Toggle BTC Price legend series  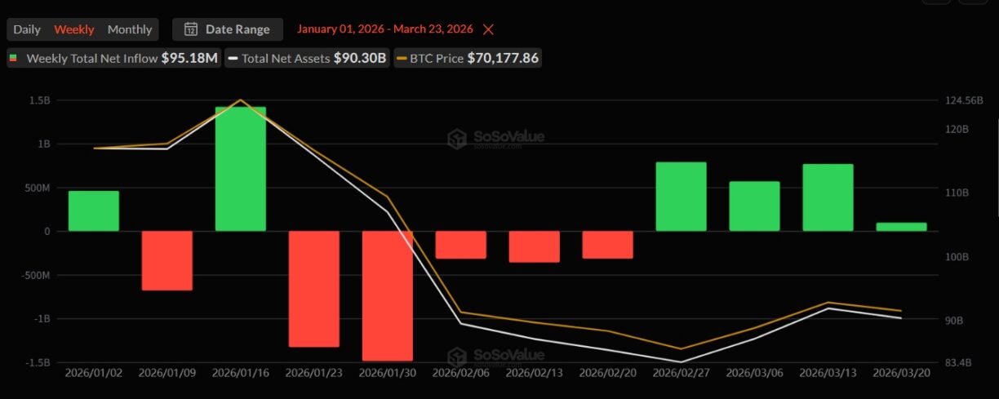tap(468, 58)
